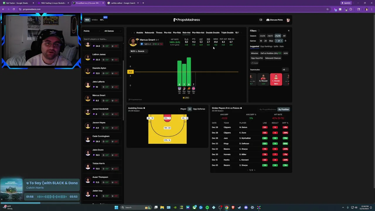Decrease games count with minus stepper
The width and height of the screenshot is (375, 211).
[276, 41]
